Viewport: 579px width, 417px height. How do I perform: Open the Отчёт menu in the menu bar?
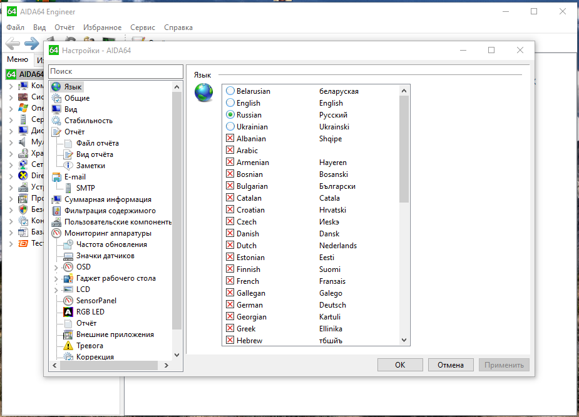click(x=64, y=28)
